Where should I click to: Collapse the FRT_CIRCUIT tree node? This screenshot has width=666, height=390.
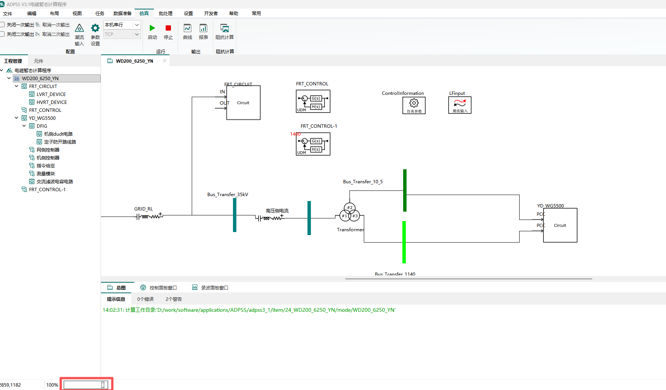coord(16,86)
